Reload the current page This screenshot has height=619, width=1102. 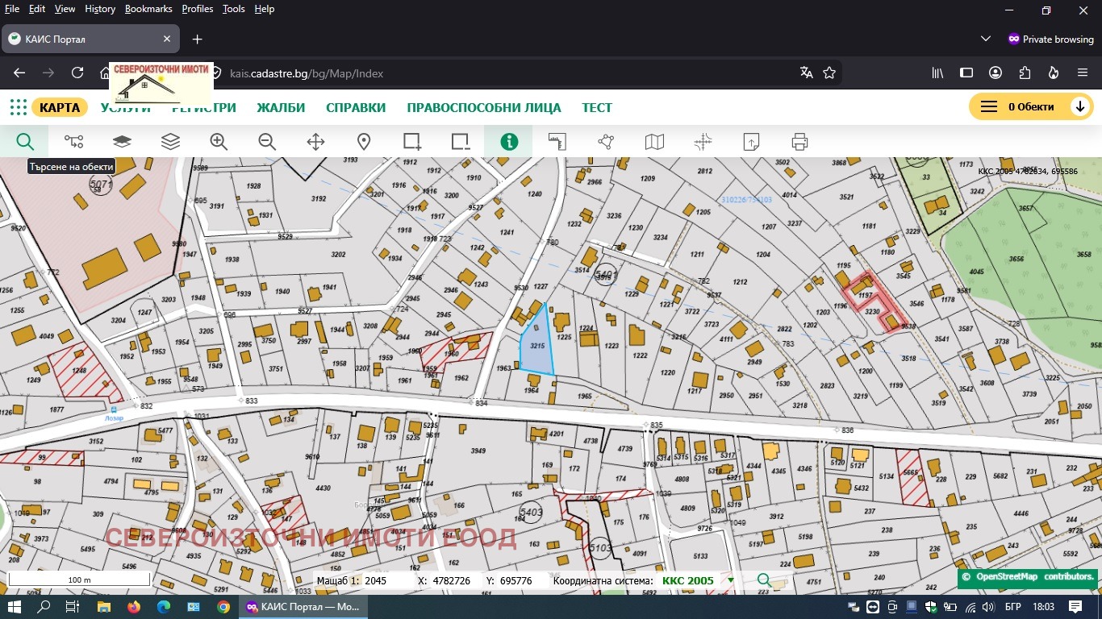(77, 73)
